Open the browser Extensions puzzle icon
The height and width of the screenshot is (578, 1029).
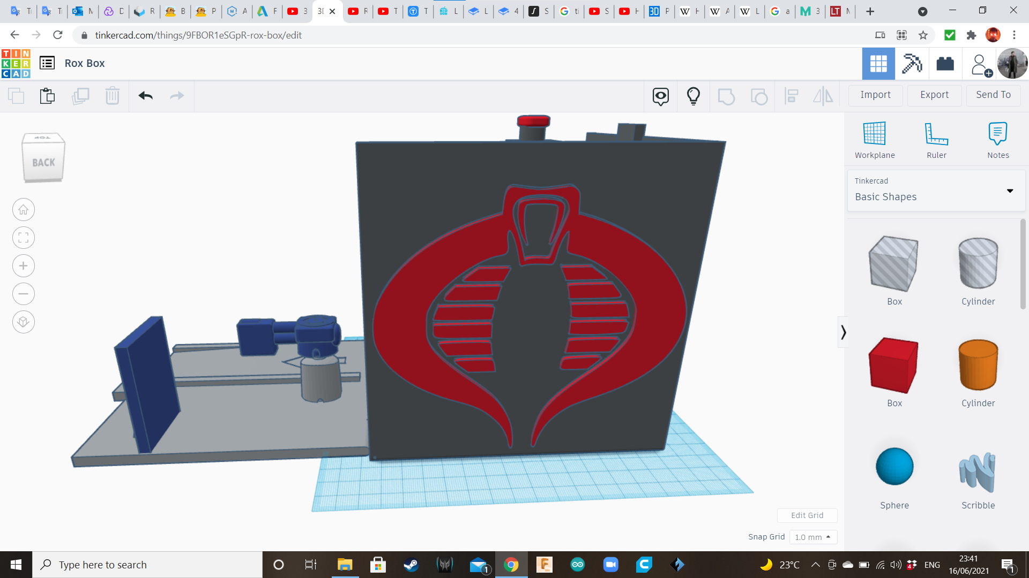(x=971, y=35)
